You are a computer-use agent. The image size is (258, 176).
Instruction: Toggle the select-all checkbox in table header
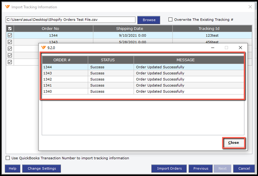coord(10,29)
